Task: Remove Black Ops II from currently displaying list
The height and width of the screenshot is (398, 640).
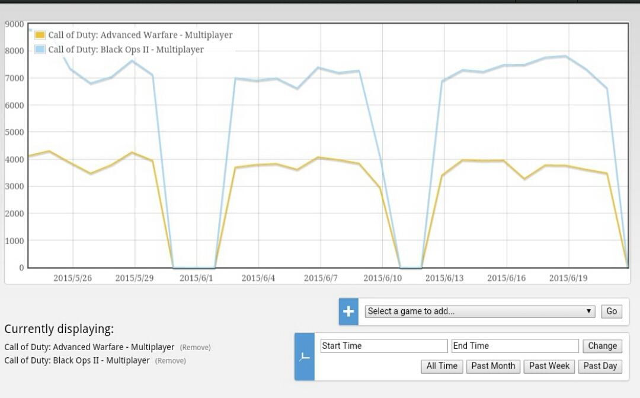Action: click(x=170, y=361)
